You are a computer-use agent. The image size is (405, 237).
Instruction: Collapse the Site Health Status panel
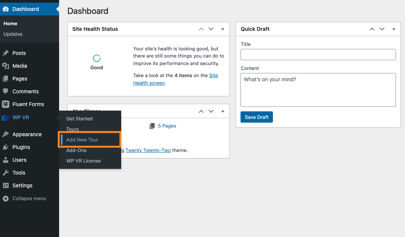pos(222,29)
